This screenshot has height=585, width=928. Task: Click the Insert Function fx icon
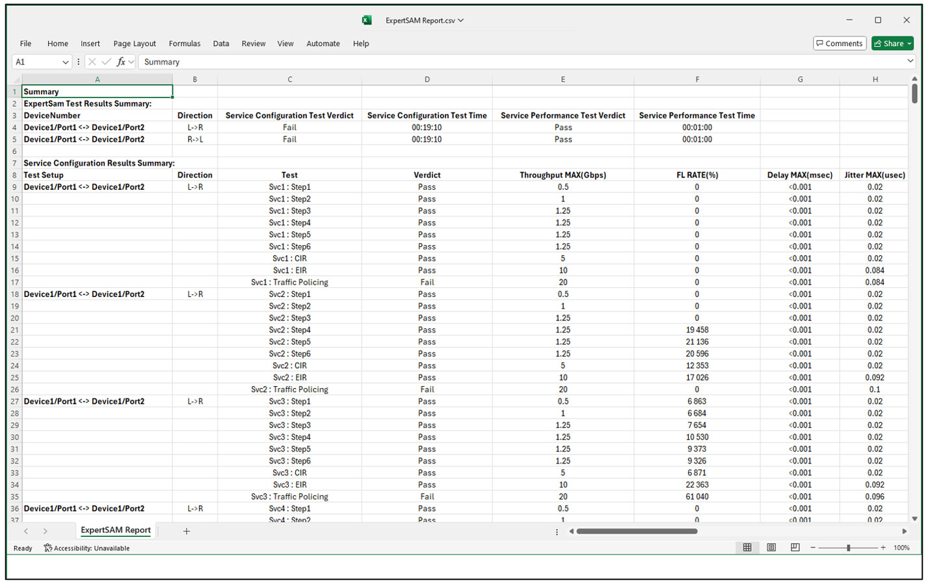121,62
